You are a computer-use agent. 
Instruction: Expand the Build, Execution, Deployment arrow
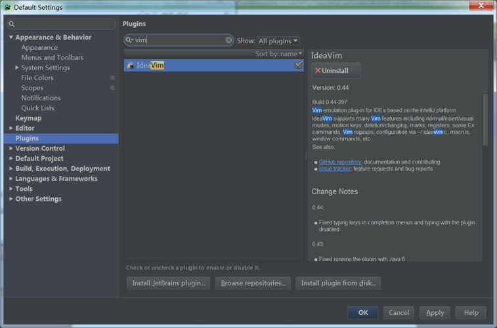tap(11, 169)
